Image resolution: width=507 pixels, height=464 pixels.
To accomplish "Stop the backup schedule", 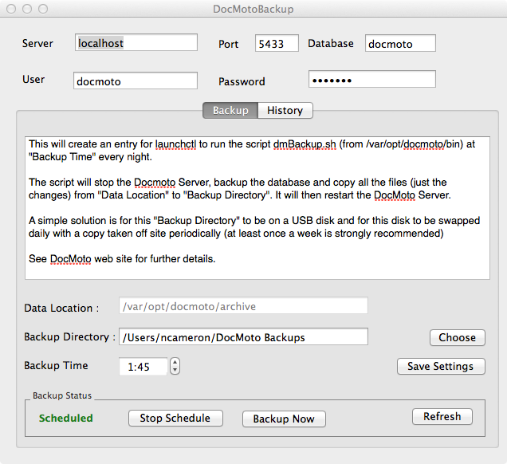I will point(175,418).
